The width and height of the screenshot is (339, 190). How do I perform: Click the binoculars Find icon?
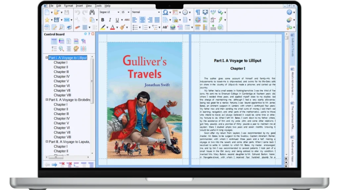pos(92,12)
